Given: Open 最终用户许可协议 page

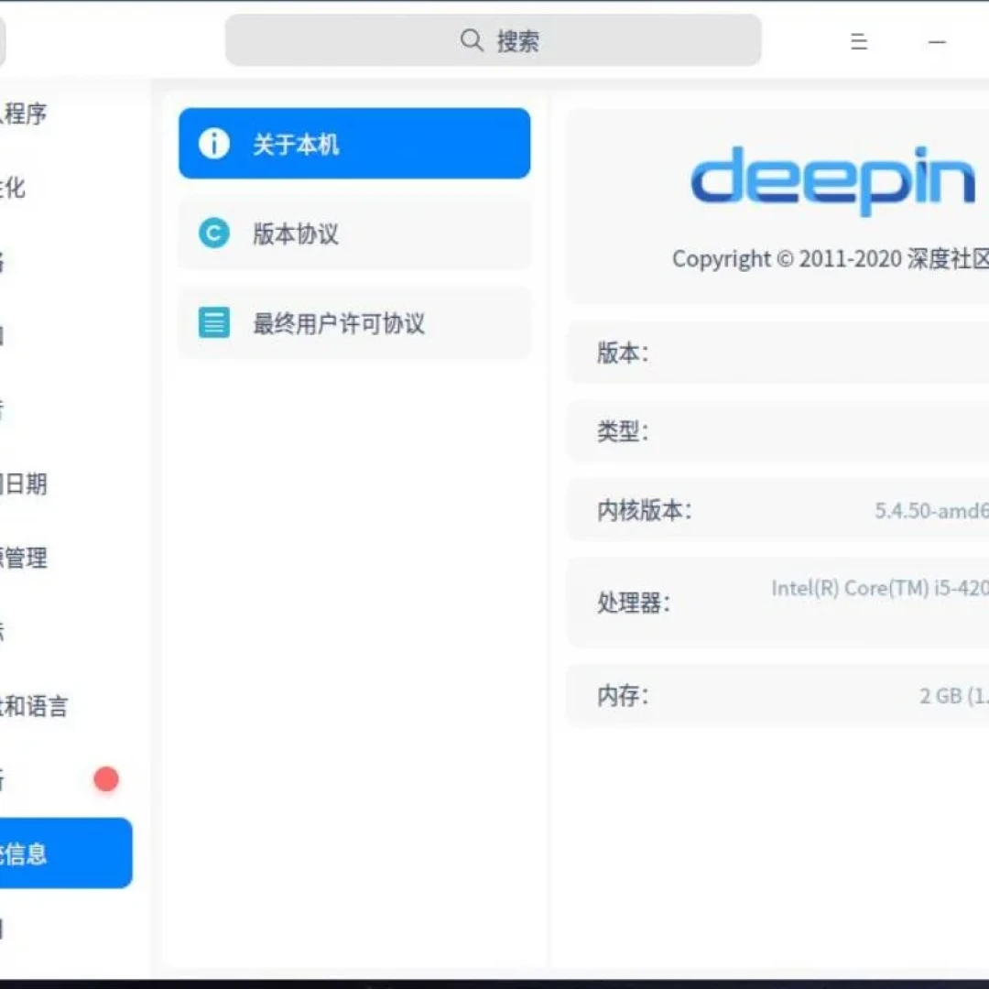Looking at the screenshot, I should 354,323.
